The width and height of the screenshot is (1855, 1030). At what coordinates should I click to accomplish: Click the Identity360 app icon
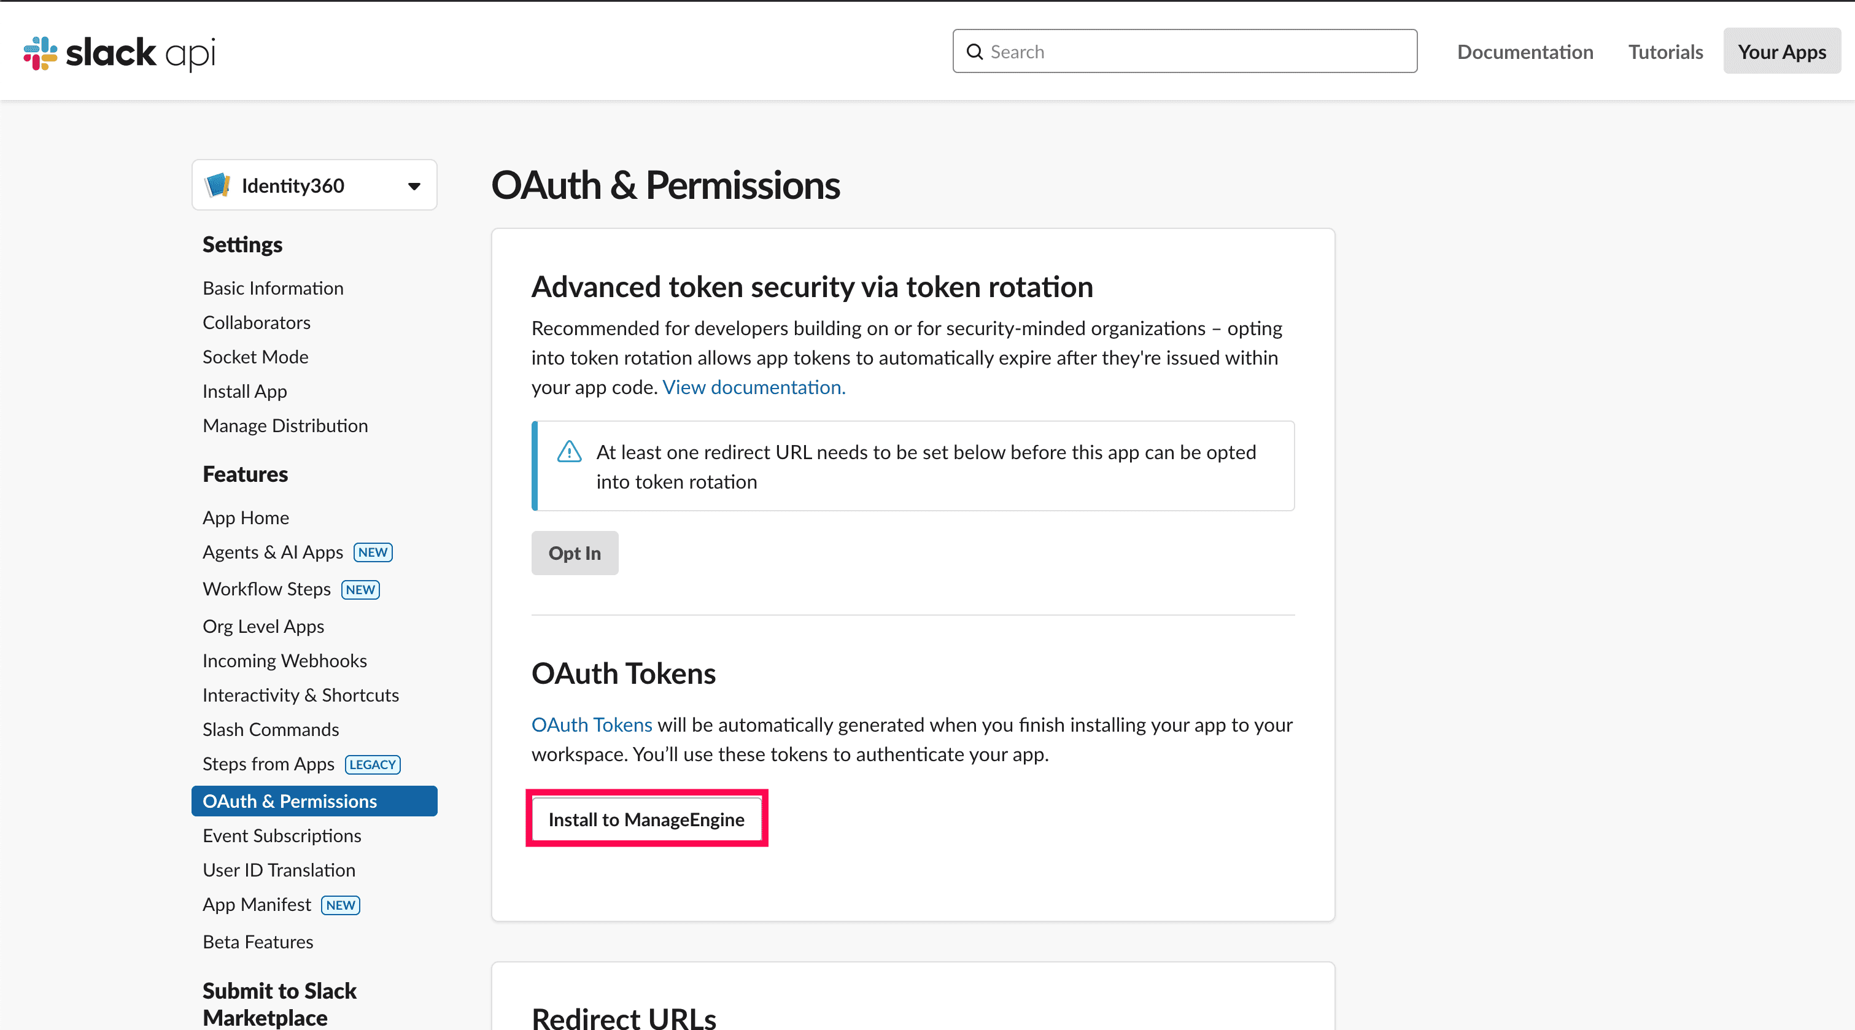217,185
